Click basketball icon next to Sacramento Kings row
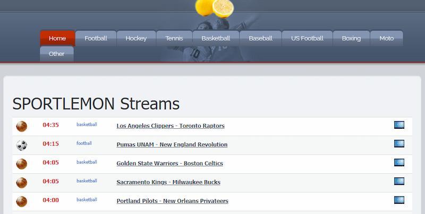 click(22, 183)
